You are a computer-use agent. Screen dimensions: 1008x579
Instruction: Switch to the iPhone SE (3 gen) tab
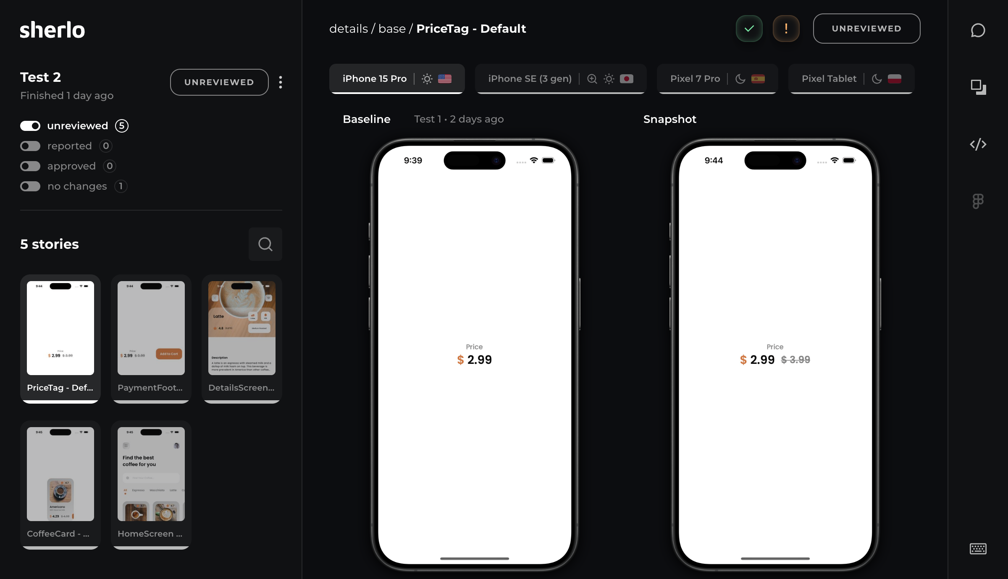[x=560, y=79]
